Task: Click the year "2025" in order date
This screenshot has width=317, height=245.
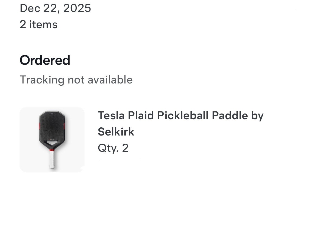Action: click(77, 8)
